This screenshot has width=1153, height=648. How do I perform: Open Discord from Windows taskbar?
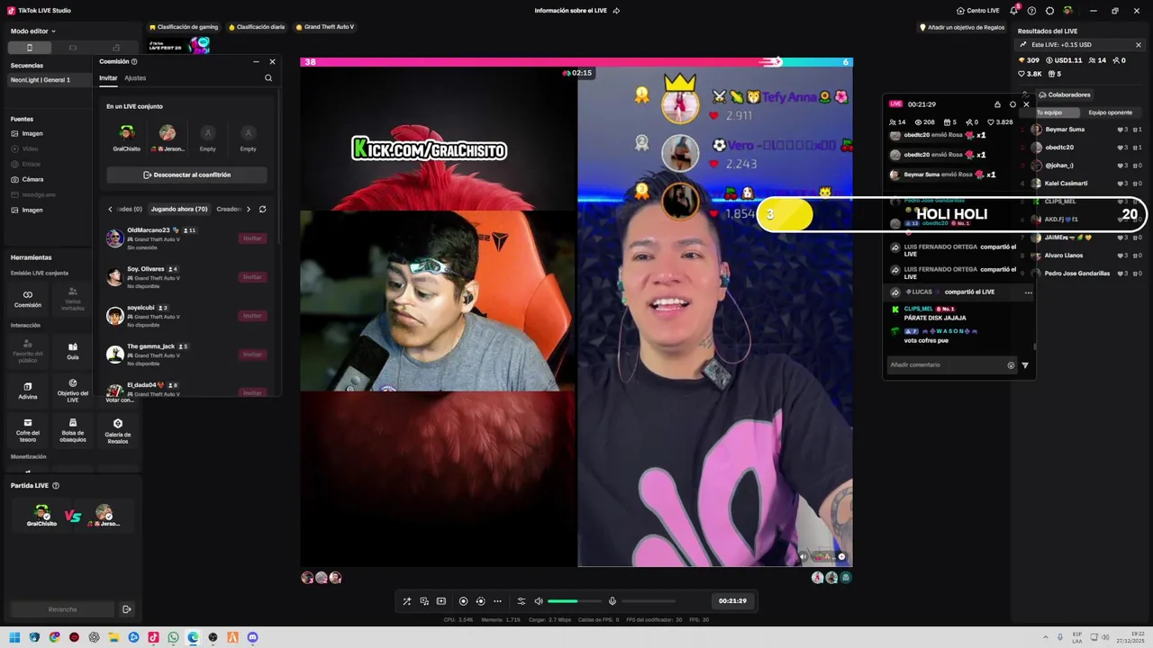point(252,637)
